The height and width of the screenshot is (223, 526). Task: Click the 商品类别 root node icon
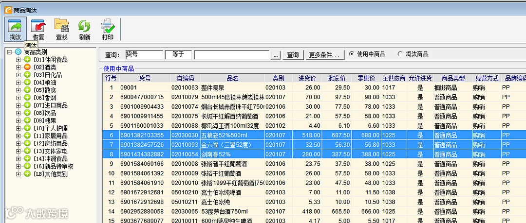point(18,52)
